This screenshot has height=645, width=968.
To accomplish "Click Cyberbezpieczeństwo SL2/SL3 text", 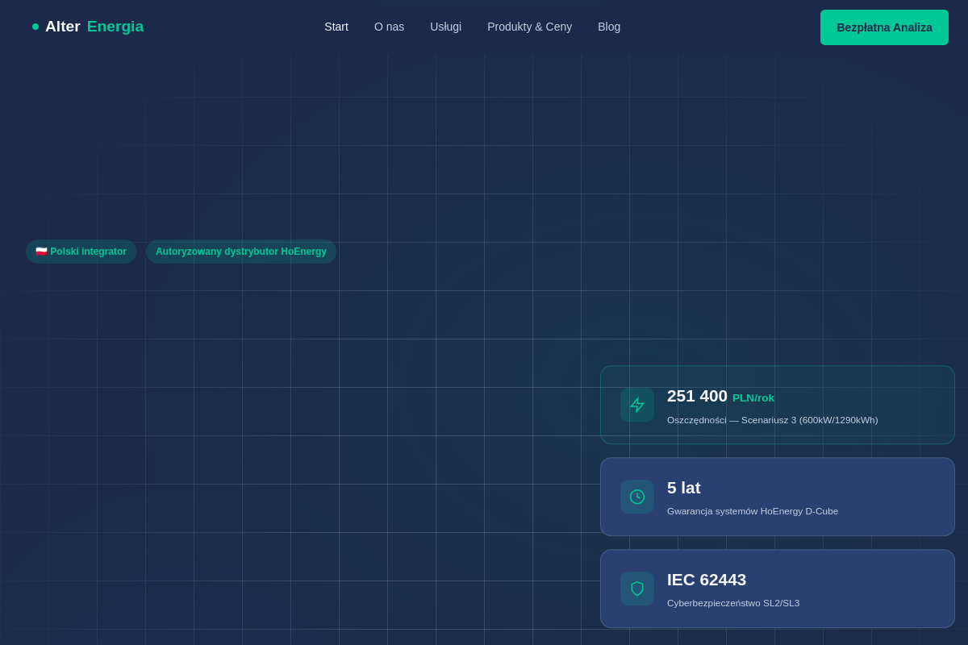I will click(x=733, y=603).
